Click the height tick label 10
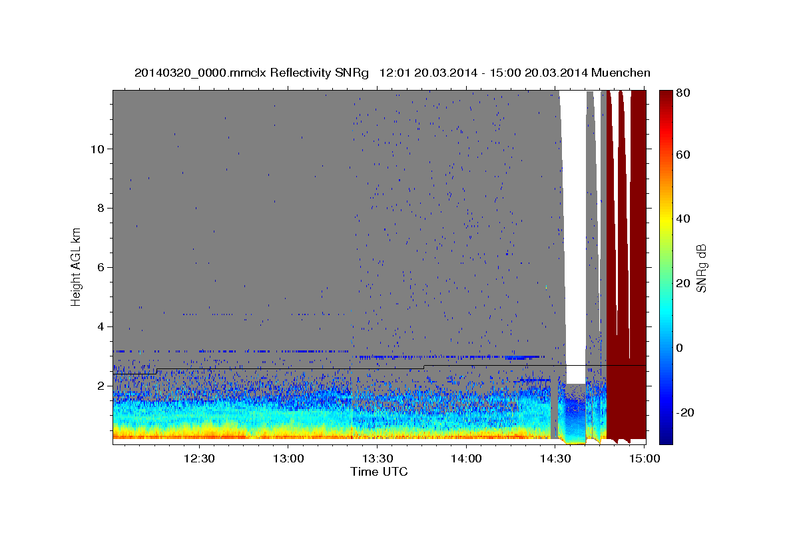Viewport: 799px width, 533px height. coord(98,149)
